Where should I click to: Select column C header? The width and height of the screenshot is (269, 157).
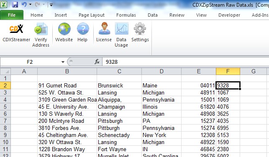pos(119,71)
